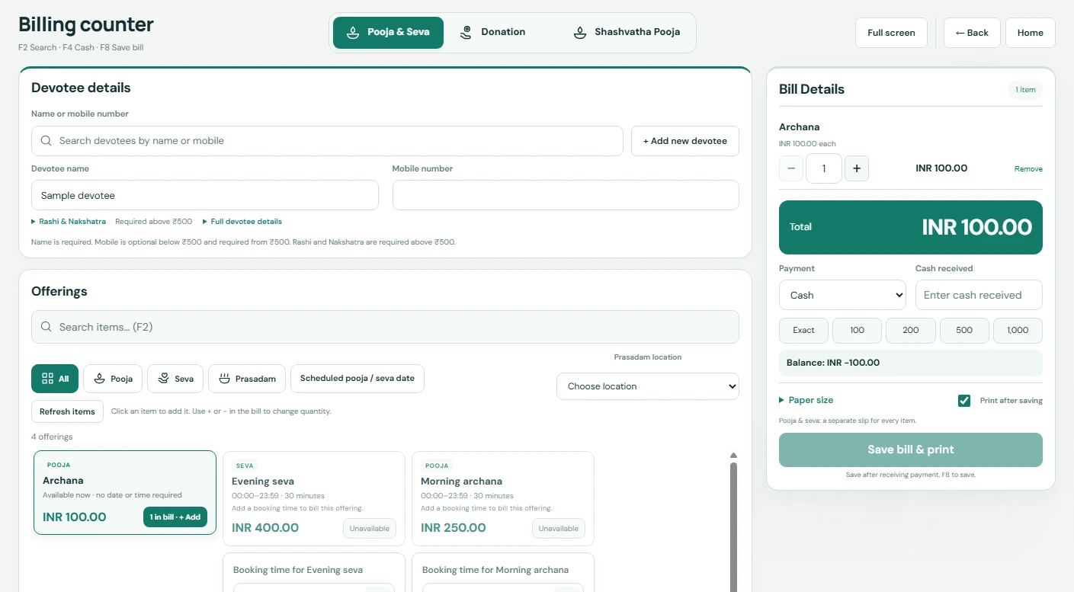Focus the Mobile number input field
This screenshot has width=1074, height=592.
pyautogui.click(x=566, y=195)
